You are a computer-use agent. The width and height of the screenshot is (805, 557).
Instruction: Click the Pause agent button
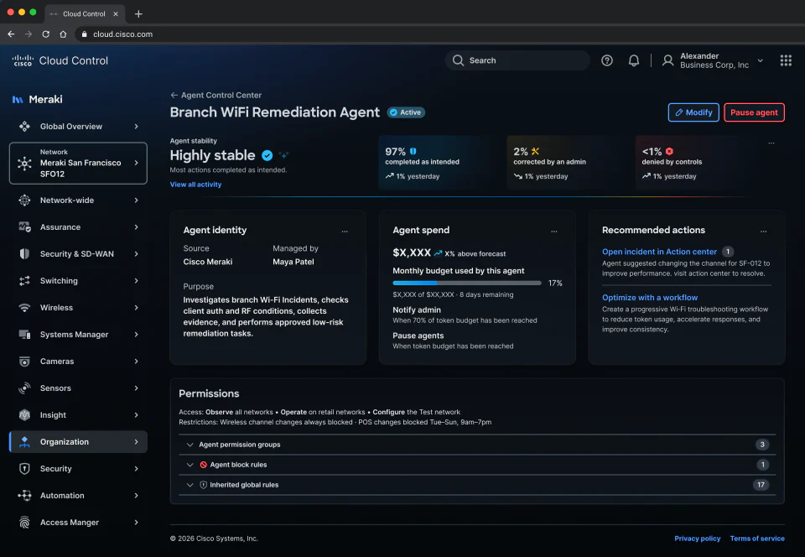pyautogui.click(x=754, y=112)
